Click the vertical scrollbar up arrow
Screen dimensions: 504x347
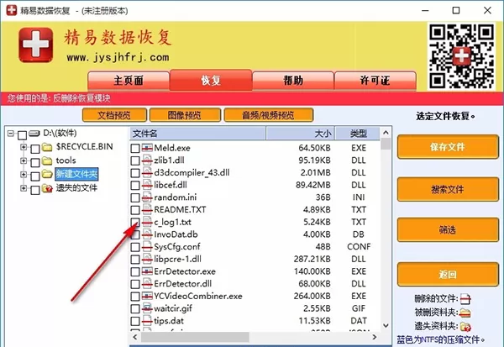386,133
